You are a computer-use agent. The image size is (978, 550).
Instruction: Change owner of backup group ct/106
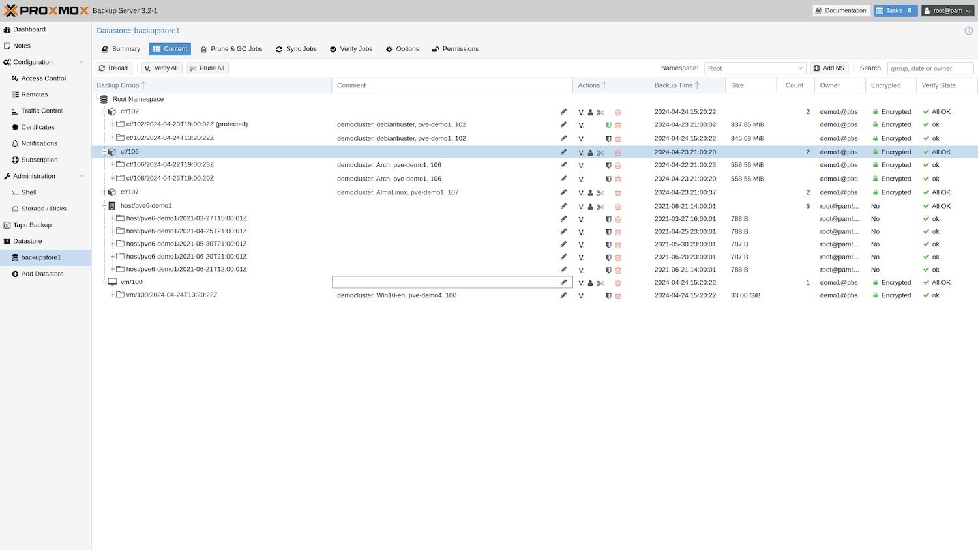590,152
